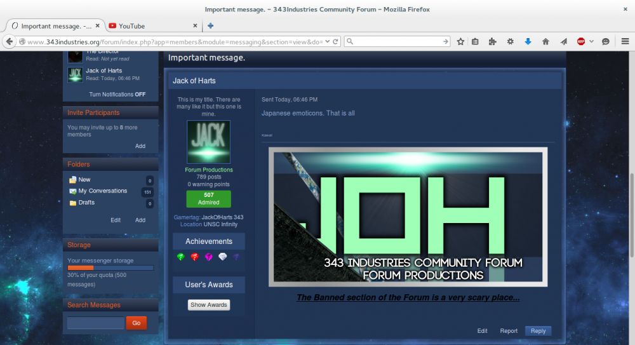This screenshot has height=345, width=635.
Task: Click the Edit link in message
Action: click(482, 331)
